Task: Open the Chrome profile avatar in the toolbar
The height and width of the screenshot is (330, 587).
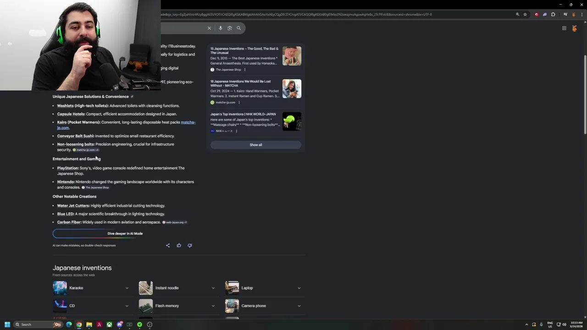Action: point(573,14)
